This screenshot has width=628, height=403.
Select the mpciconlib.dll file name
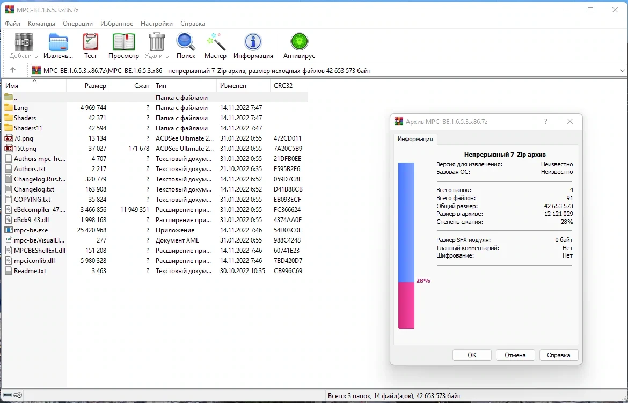pyautogui.click(x=34, y=260)
